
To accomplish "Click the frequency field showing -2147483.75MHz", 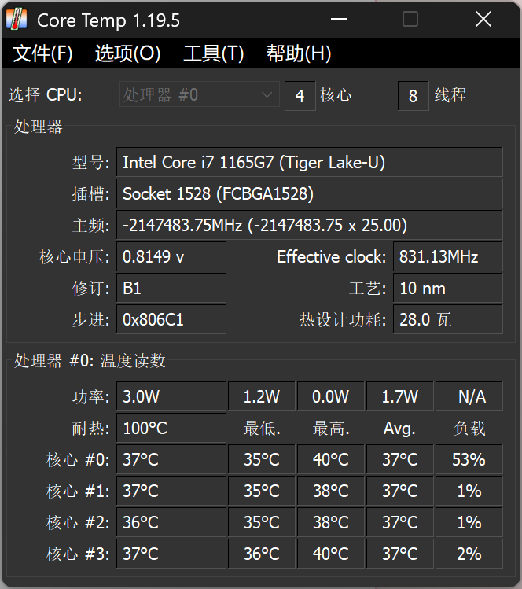I will 309,226.
